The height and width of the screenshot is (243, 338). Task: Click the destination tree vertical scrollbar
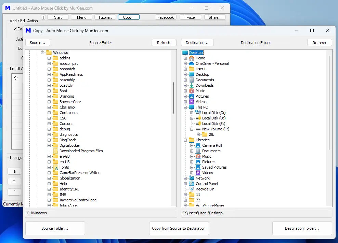click(x=329, y=103)
